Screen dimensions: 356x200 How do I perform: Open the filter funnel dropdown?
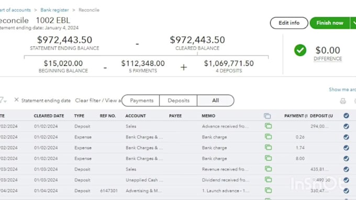coord(3,100)
